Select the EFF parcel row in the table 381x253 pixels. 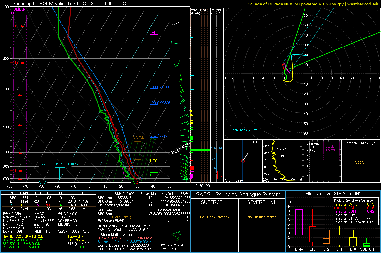point(49,201)
